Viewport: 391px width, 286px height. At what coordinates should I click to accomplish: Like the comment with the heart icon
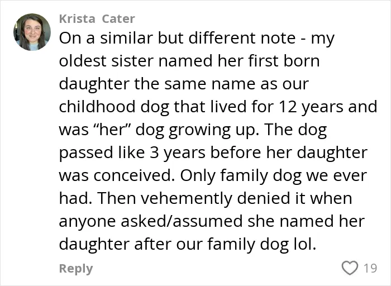pos(350,268)
